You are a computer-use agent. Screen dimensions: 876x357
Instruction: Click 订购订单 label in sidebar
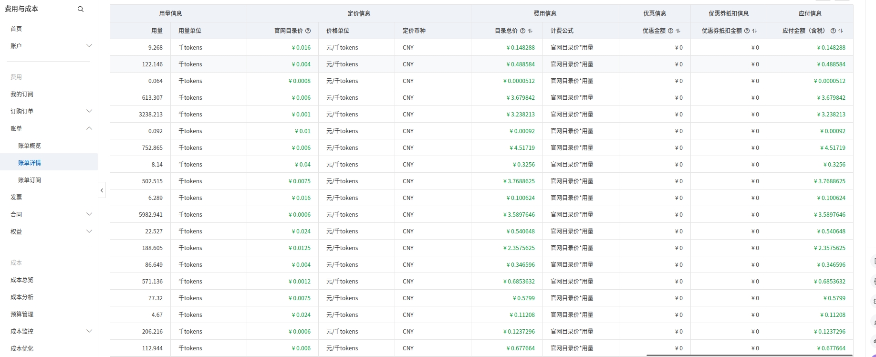pyautogui.click(x=22, y=111)
